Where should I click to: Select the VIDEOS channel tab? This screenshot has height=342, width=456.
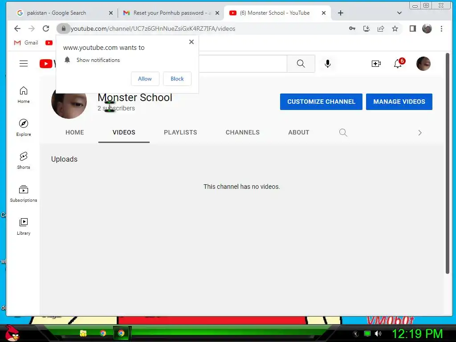[124, 132]
